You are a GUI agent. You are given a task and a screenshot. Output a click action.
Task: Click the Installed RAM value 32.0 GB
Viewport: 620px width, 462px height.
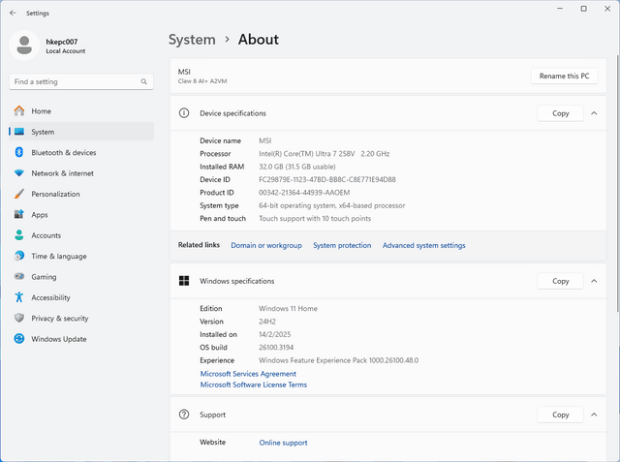pos(297,167)
